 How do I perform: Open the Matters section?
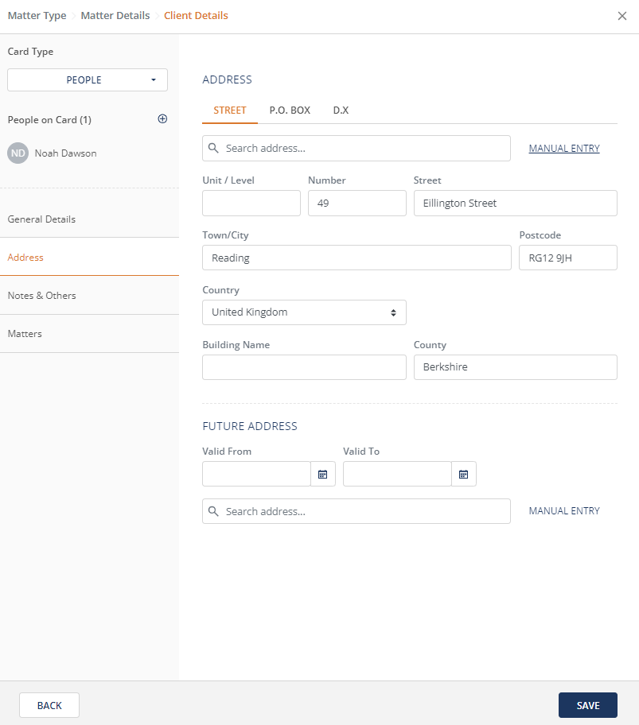pyautogui.click(x=25, y=334)
